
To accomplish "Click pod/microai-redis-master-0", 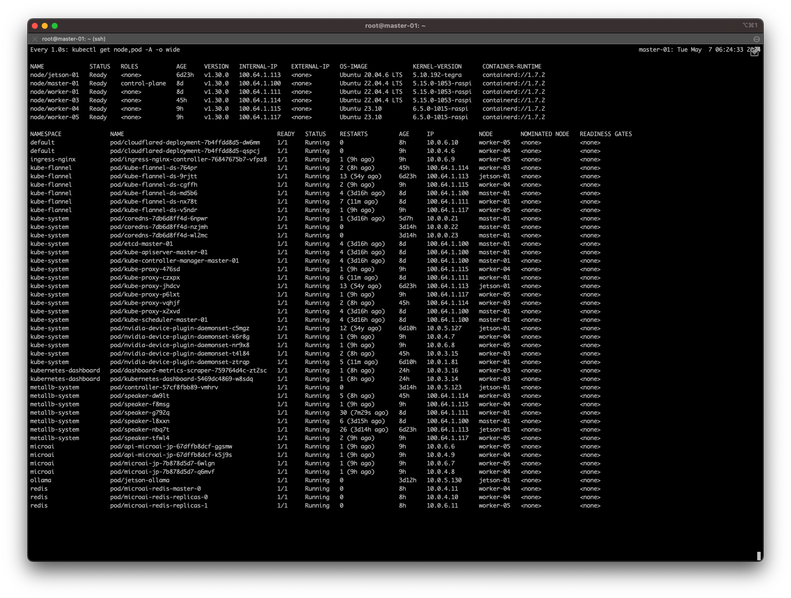I will tap(156, 489).
